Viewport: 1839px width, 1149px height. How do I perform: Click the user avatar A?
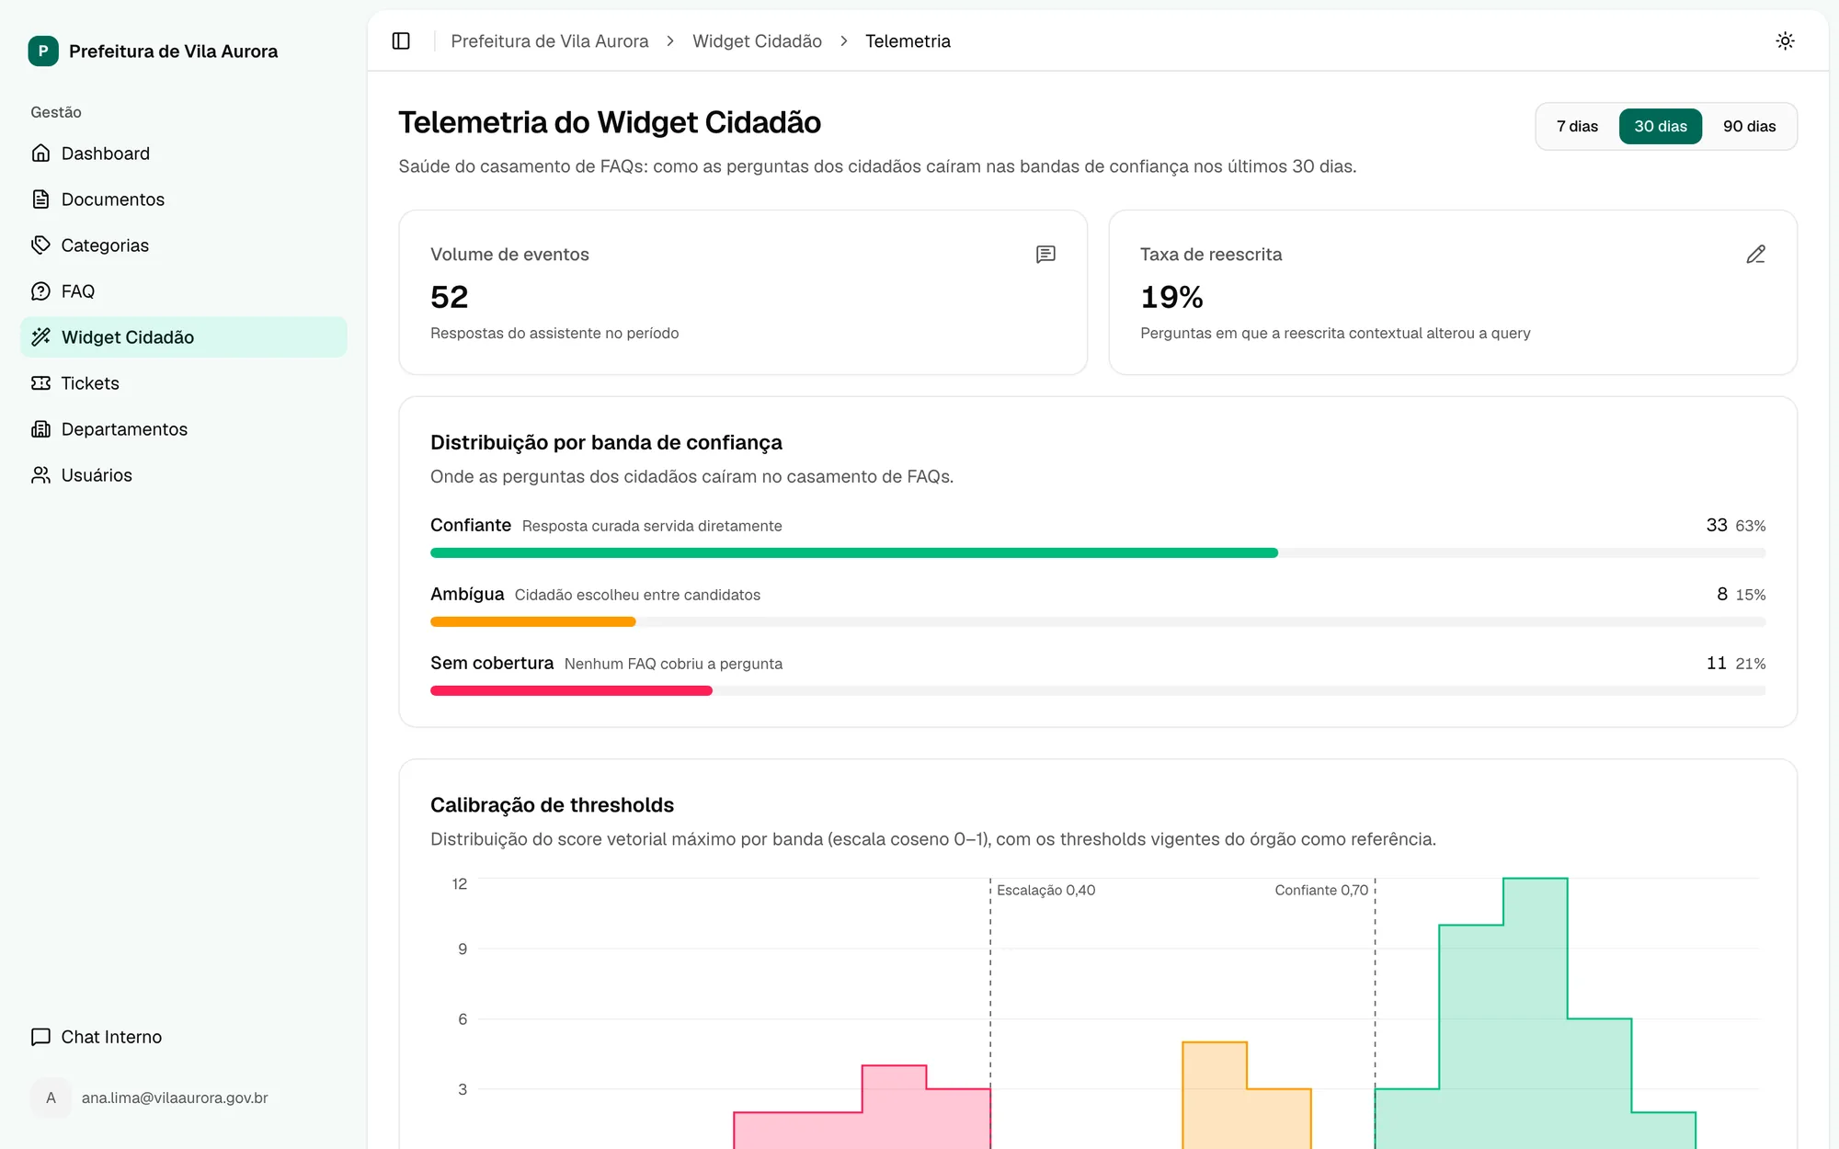[x=51, y=1098]
